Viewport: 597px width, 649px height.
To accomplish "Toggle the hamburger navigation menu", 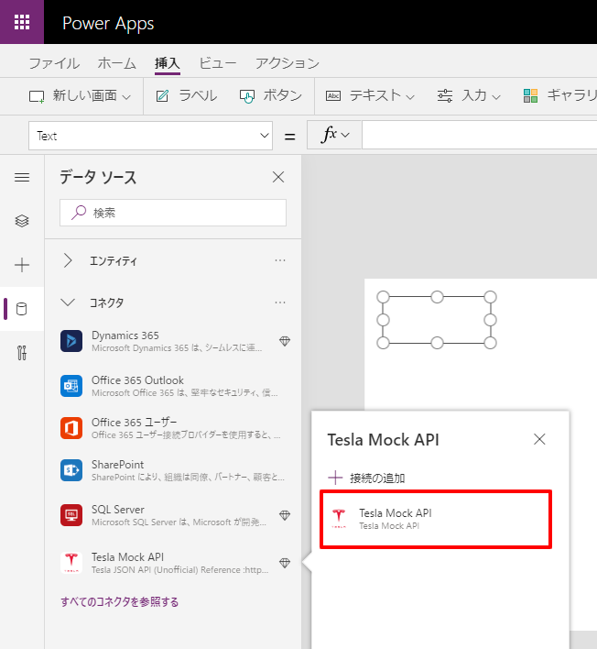I will (x=22, y=178).
